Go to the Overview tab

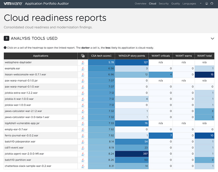coord(140,4)
